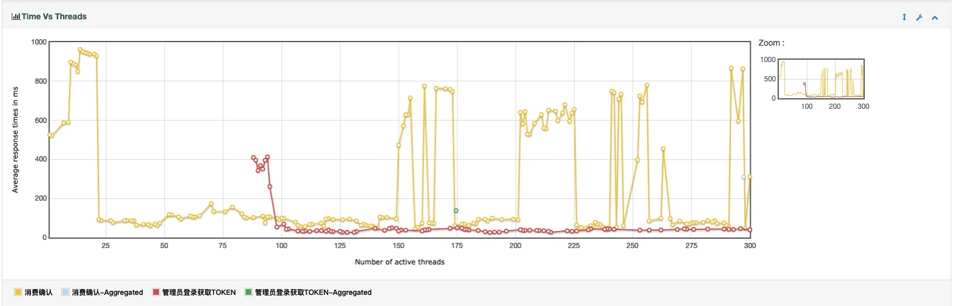The image size is (953, 306).
Task: Click the light blue 消费确认-Aggregated swatch
Action: point(65,292)
